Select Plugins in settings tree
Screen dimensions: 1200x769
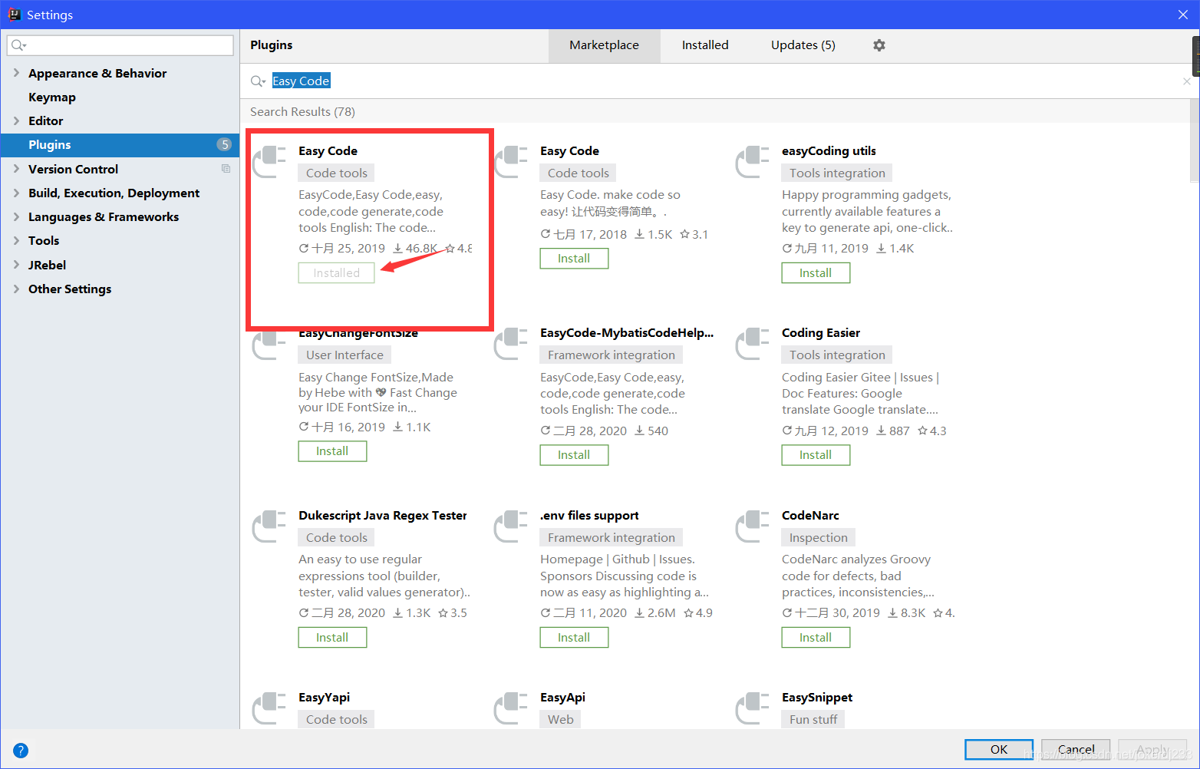click(120, 144)
